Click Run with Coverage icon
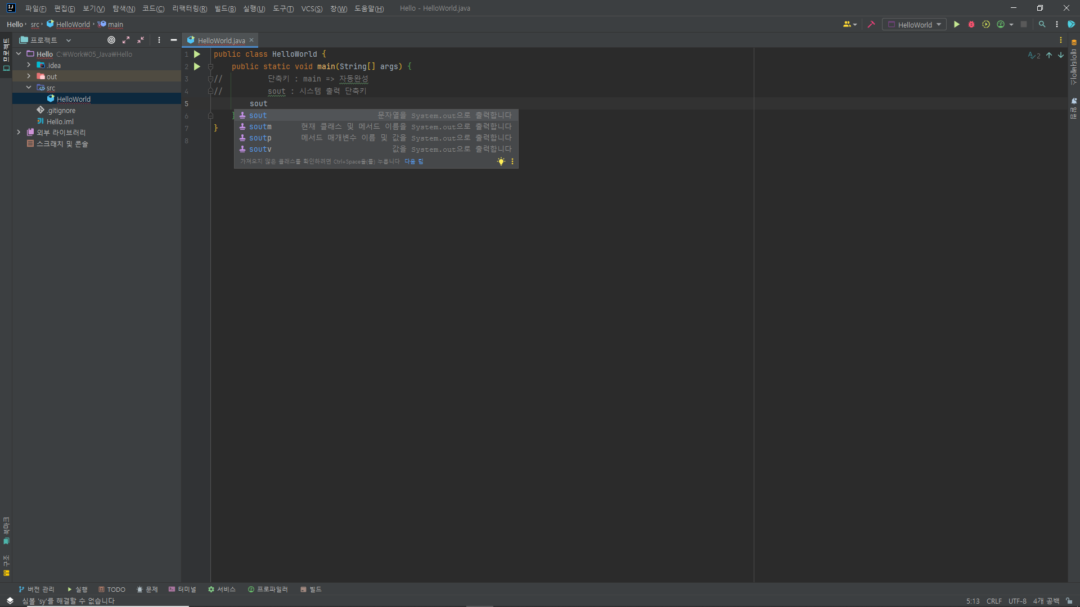The width and height of the screenshot is (1080, 607). point(986,25)
